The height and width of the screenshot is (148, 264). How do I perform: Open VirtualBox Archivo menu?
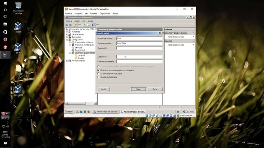pos(68,14)
